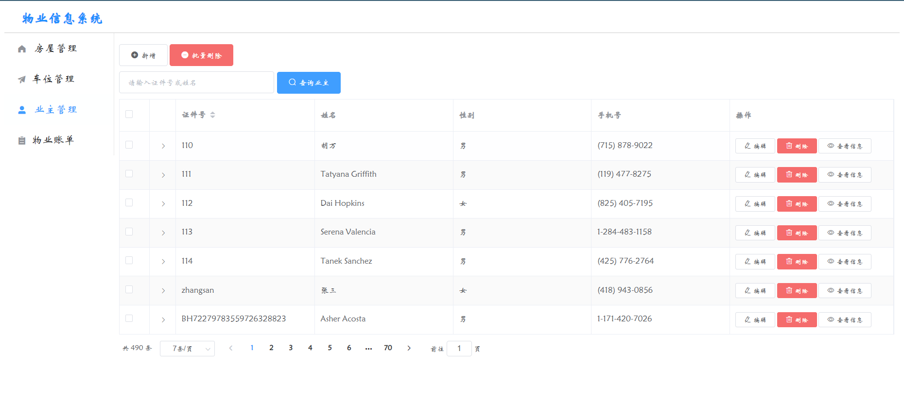This screenshot has width=904, height=402.
Task: Expand the Serena Valencia row
Action: (x=163, y=233)
